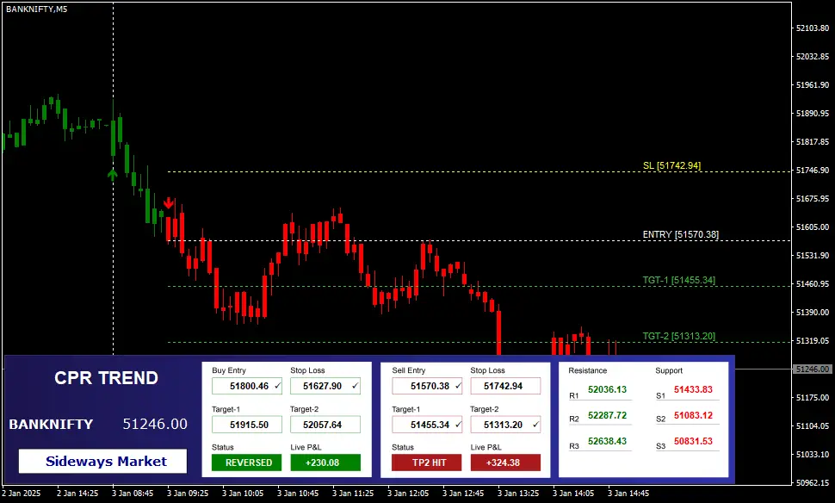Image resolution: width=835 pixels, height=503 pixels.
Task: Click the BANKNIFTY symbol name in the panel
Action: pos(51,424)
